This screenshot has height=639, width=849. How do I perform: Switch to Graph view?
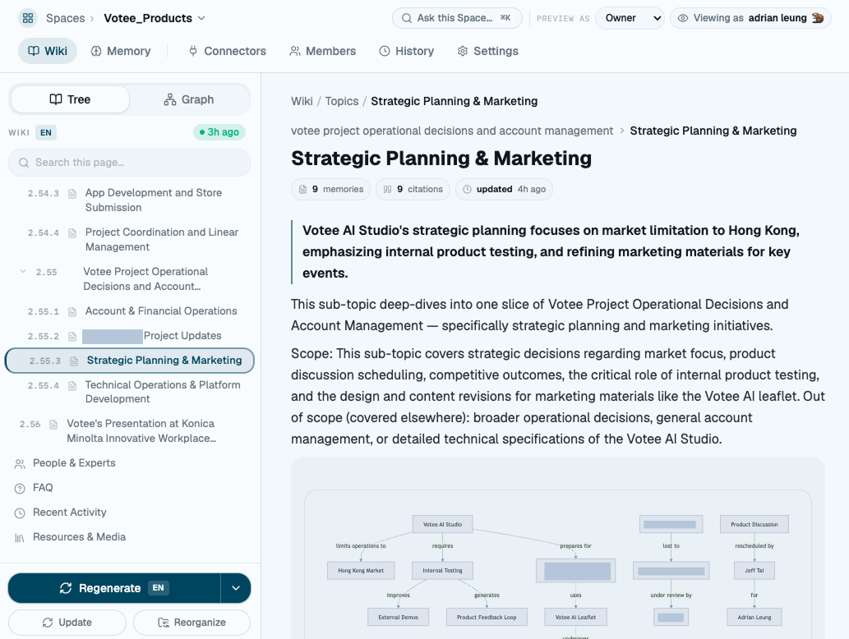[189, 99]
